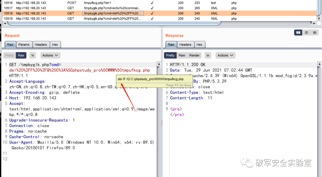Select Raw view in Request editor
The image size is (322, 177).
click(21, 55)
